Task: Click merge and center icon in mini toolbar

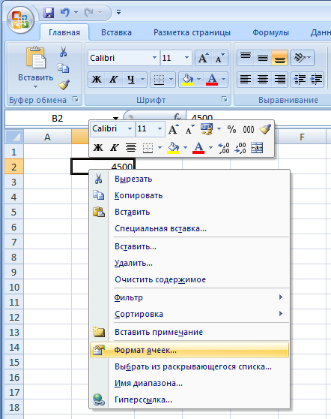Action: [257, 147]
